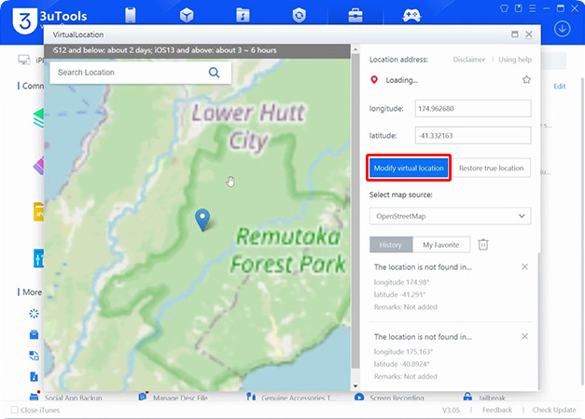Select first history entry 'The location is not found in...'
This screenshot has width=585, height=419.
423,267
